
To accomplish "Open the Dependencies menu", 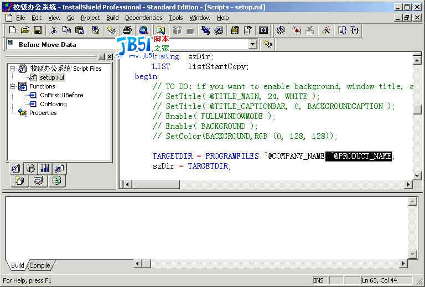I will tap(144, 18).
